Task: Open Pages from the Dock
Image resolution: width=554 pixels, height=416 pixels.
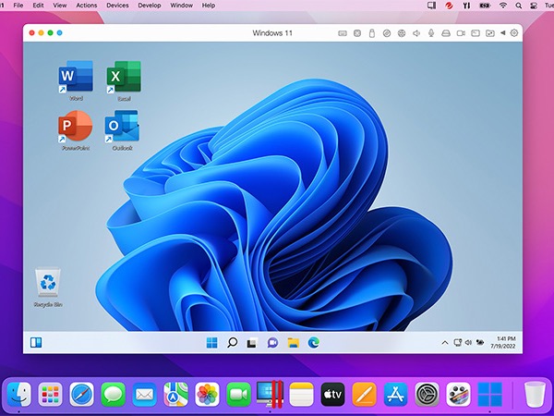Action: pyautogui.click(x=364, y=394)
